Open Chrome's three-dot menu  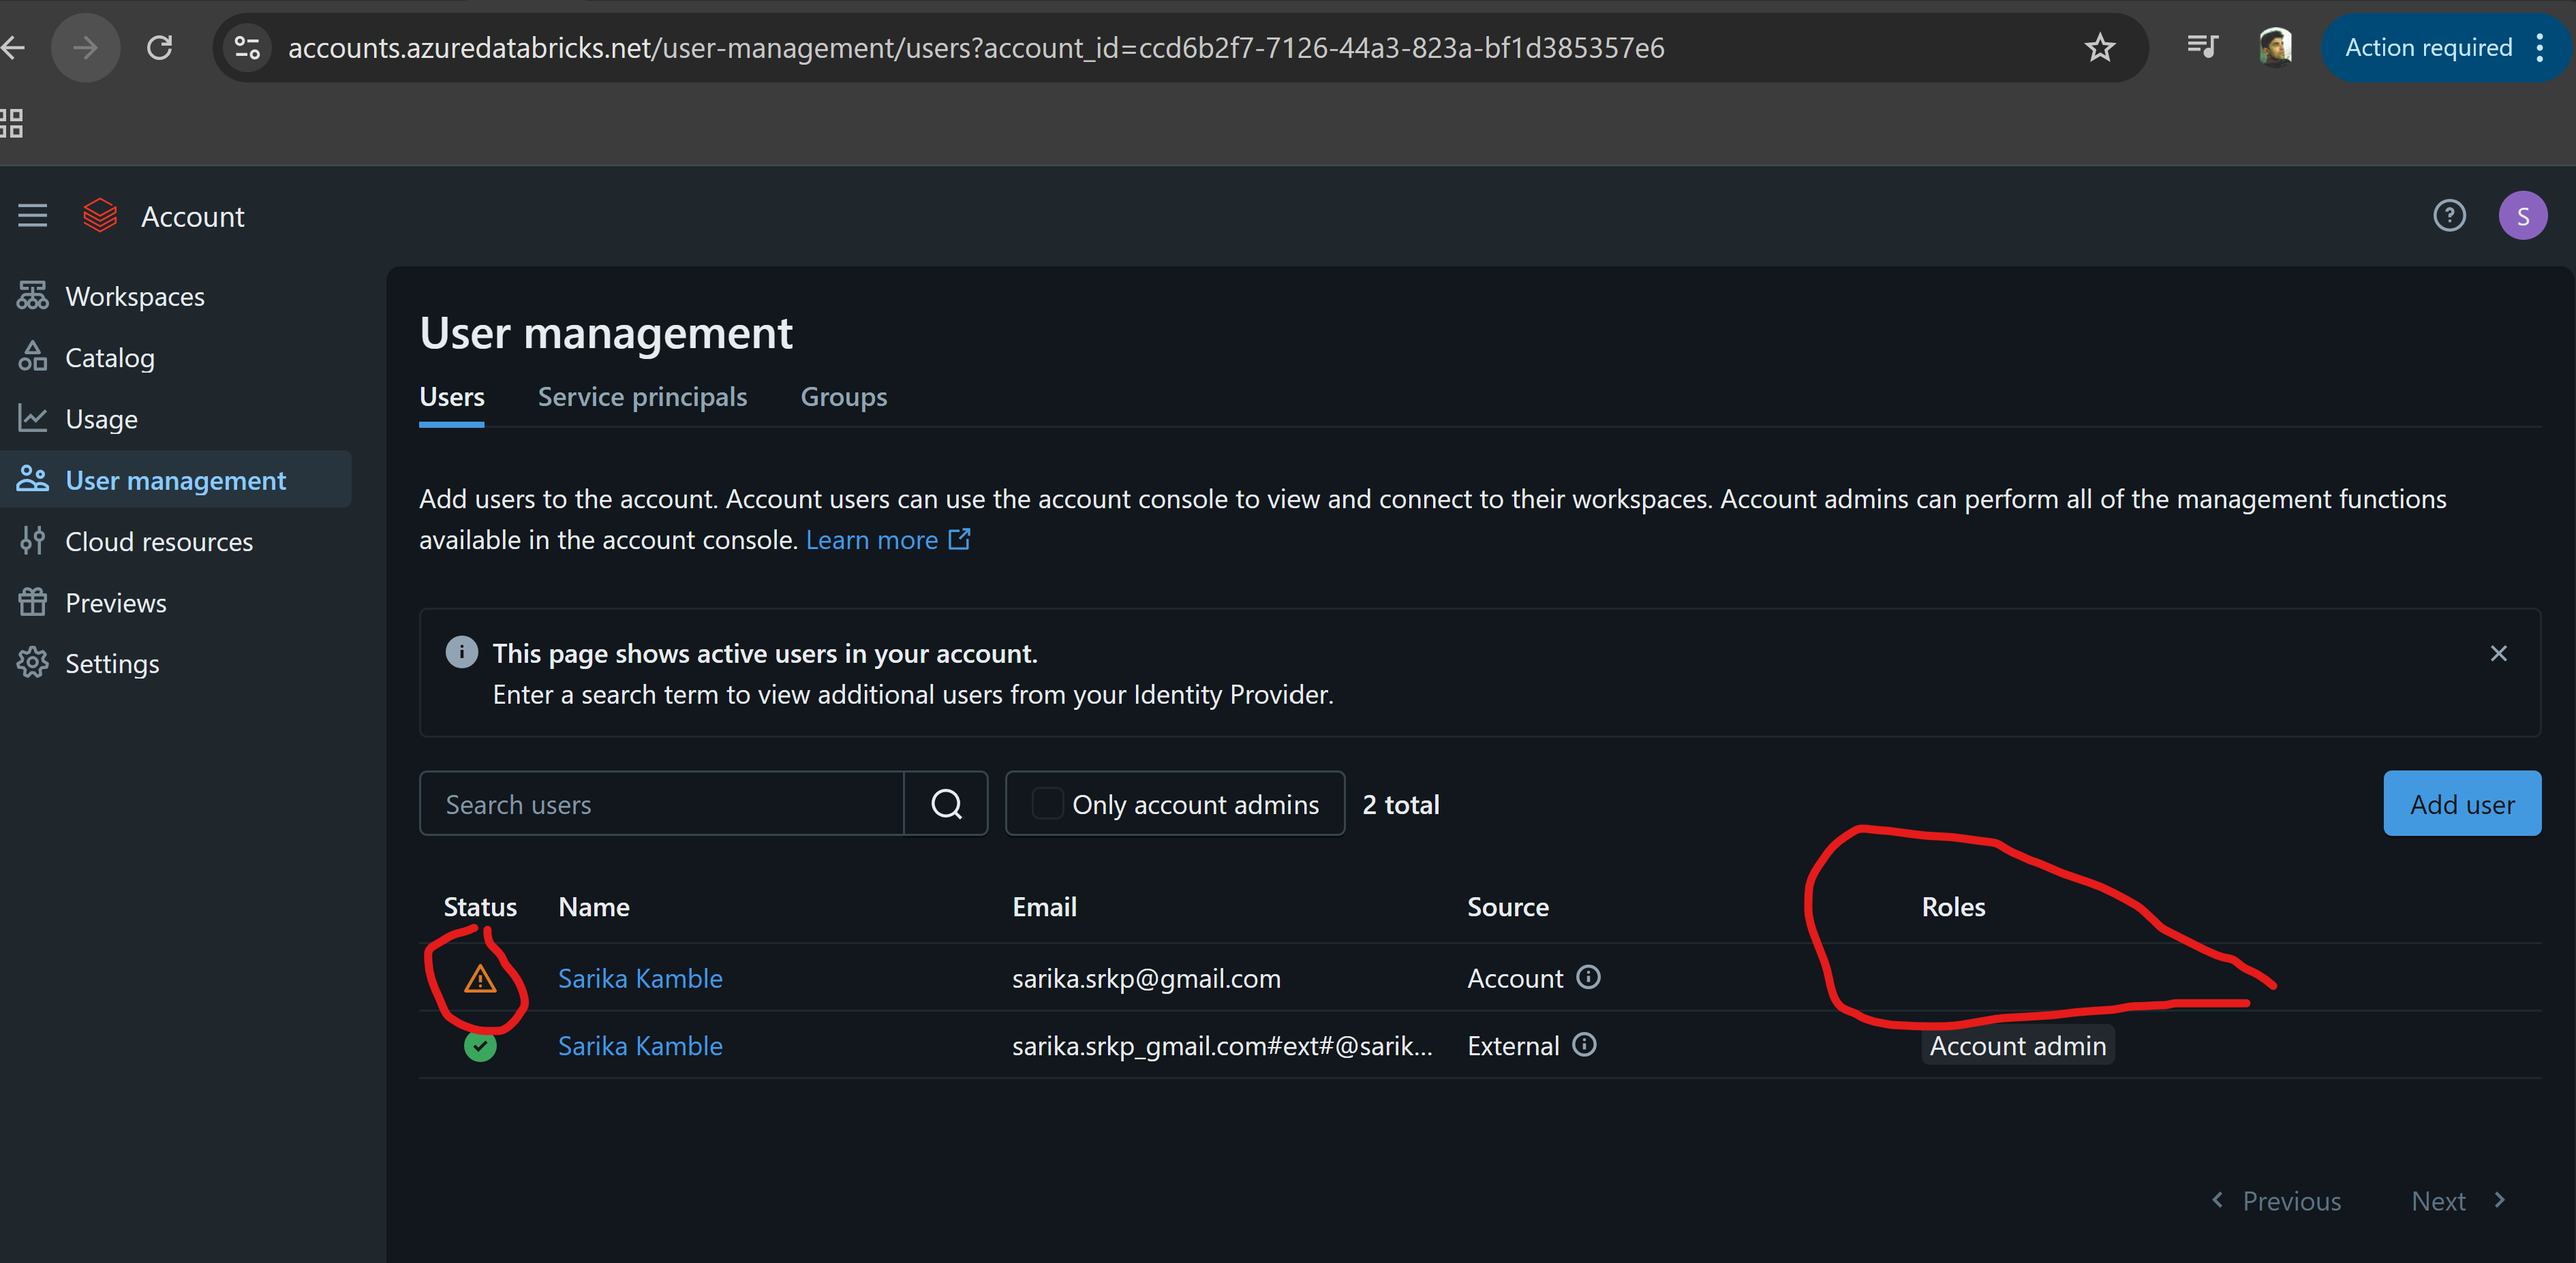(2540, 48)
